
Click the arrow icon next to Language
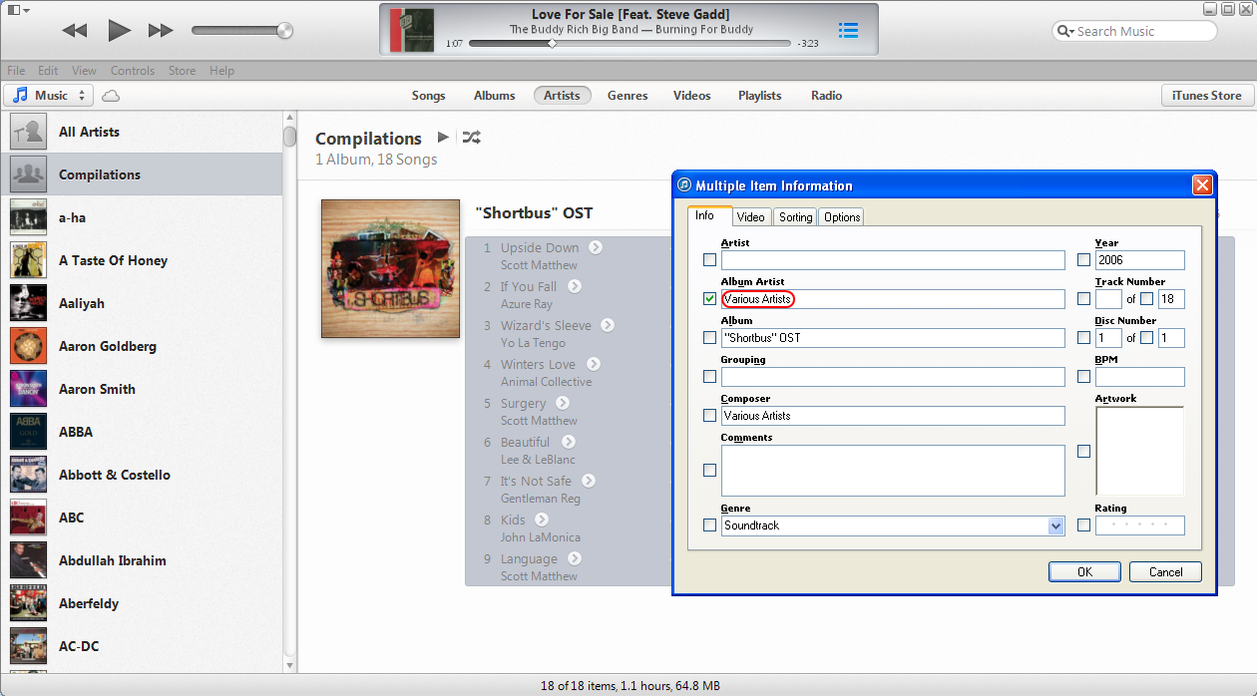(x=575, y=558)
